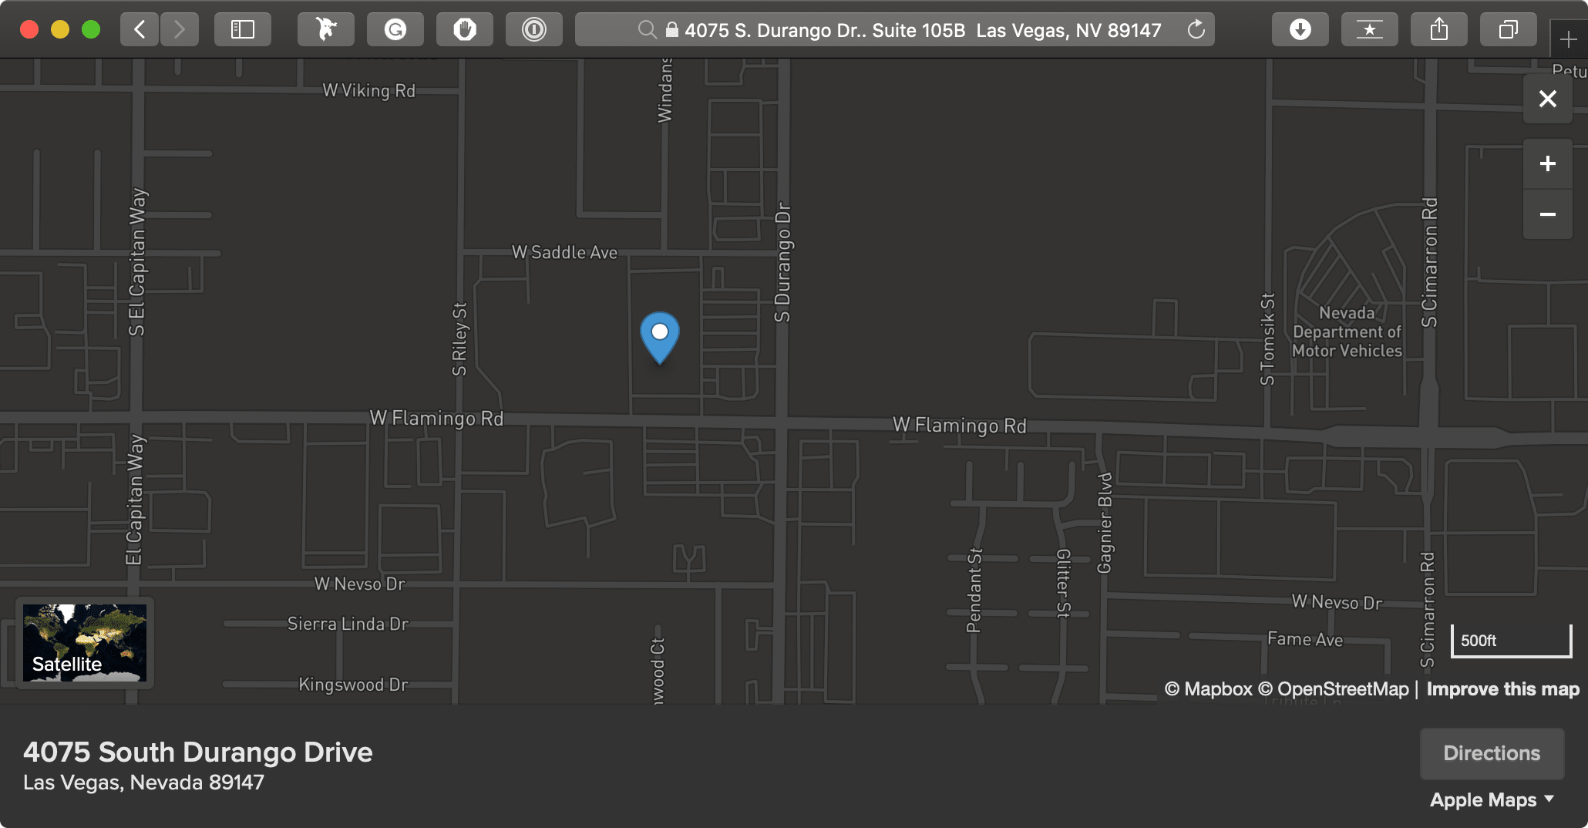Click the Grammarly extension icon
The image size is (1588, 828).
pos(395,30)
